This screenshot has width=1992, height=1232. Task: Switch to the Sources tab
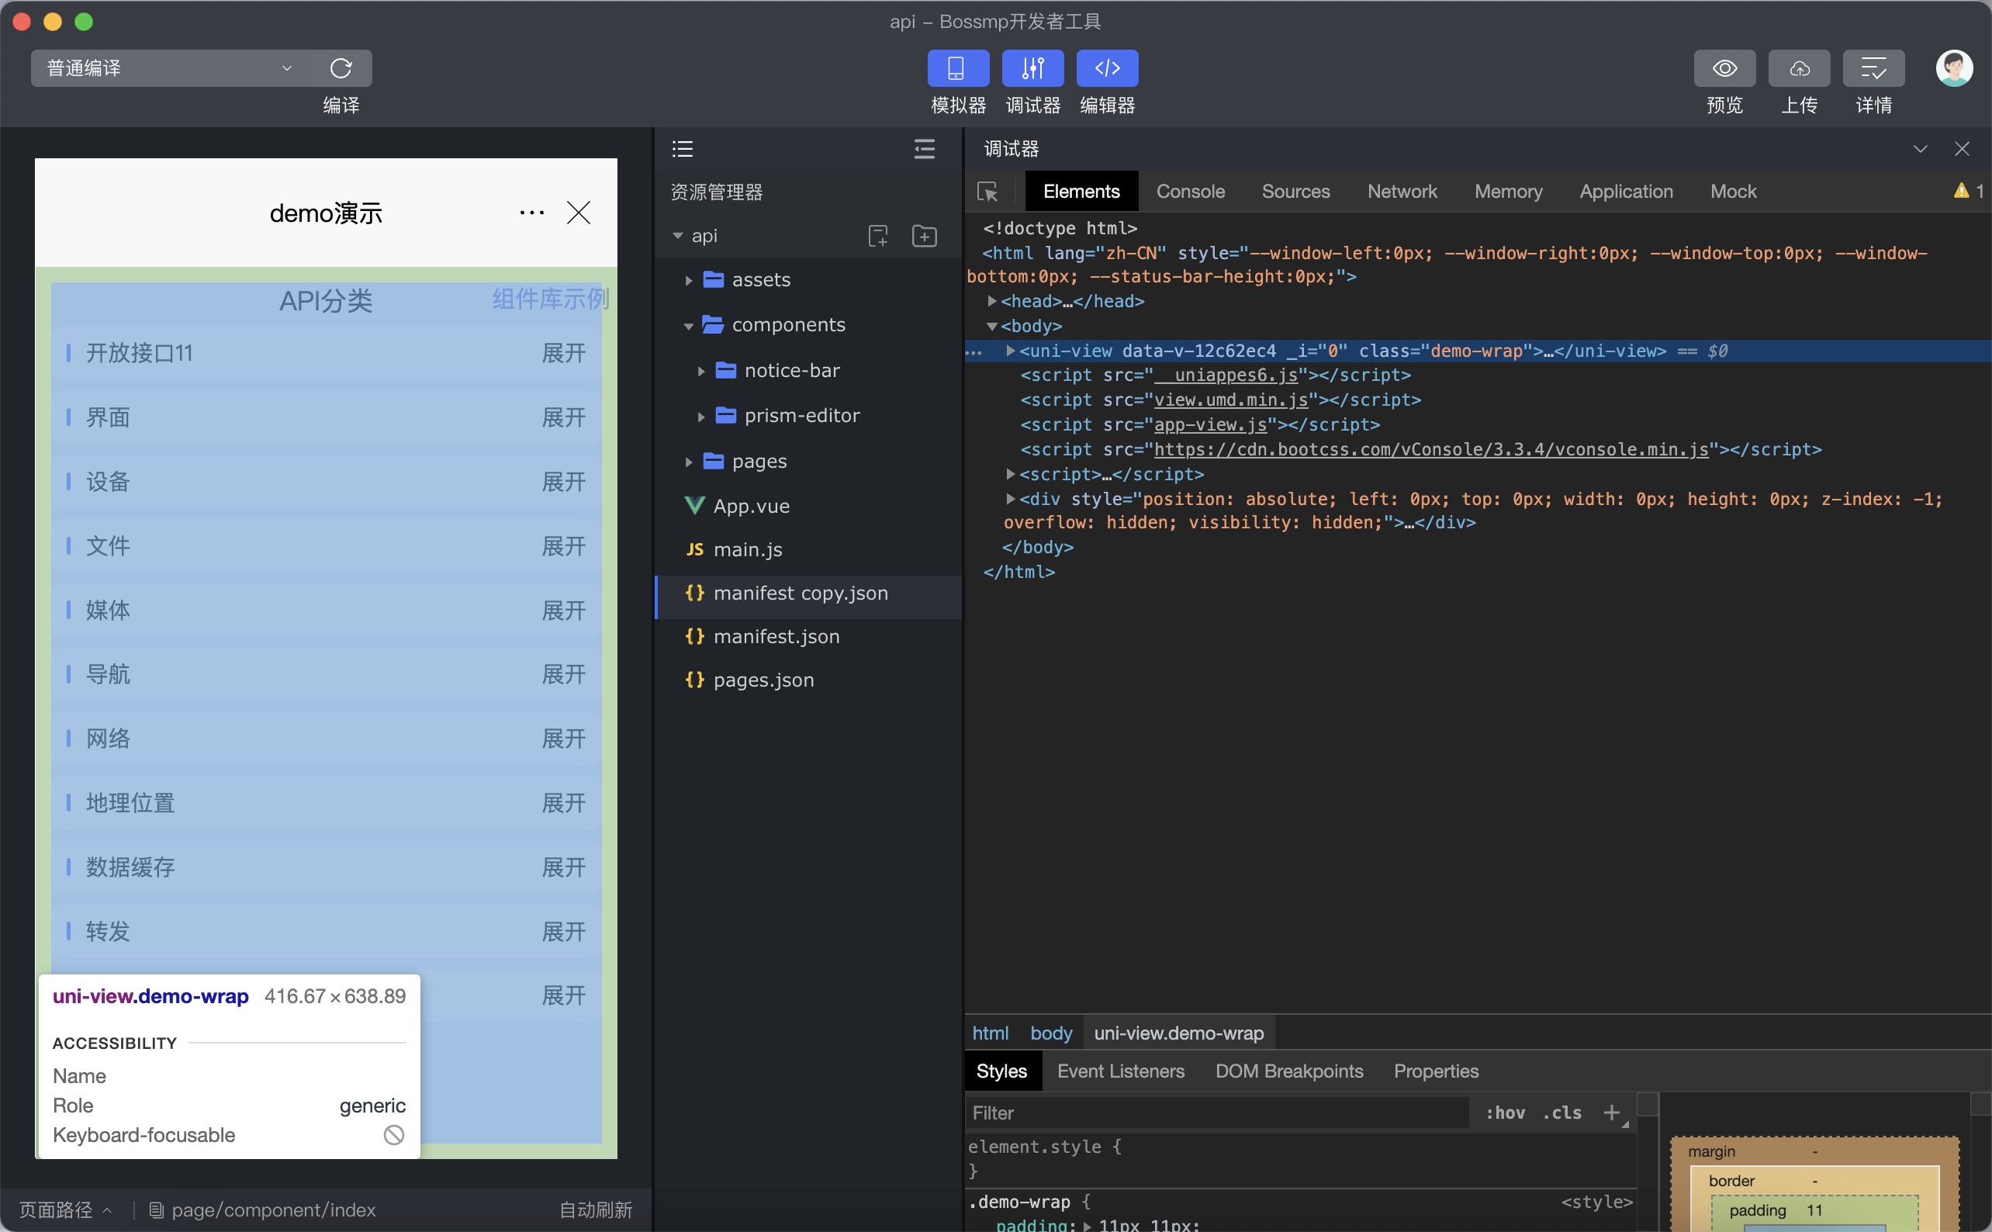click(1295, 192)
